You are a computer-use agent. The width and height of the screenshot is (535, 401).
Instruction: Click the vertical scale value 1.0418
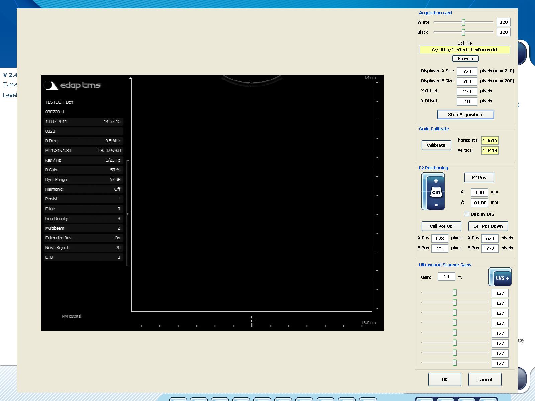tap(490, 150)
